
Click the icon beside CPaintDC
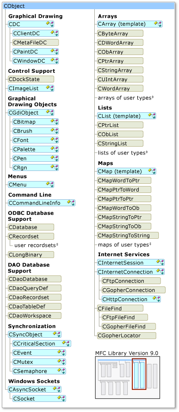[x=54, y=51]
